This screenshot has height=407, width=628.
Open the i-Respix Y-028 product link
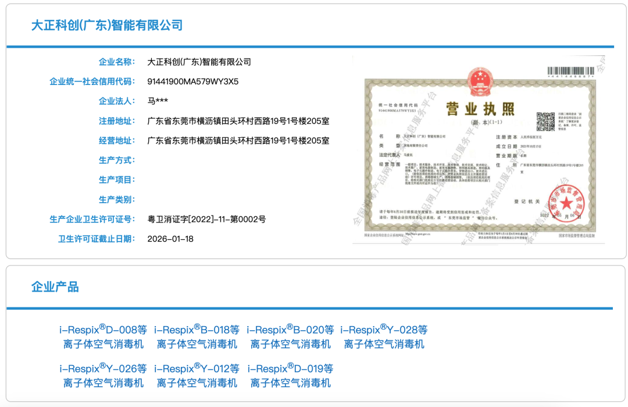(384, 337)
